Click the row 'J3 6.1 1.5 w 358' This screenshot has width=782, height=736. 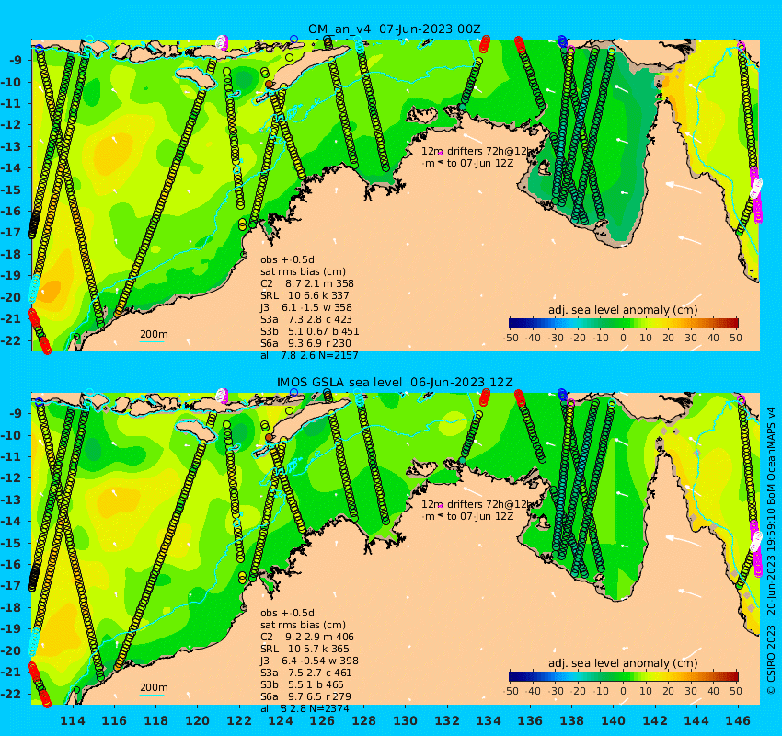[x=305, y=307]
